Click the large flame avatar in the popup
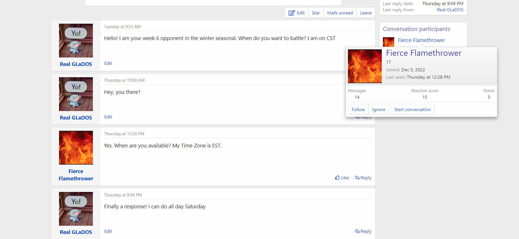Screen dimensions: 519x239 (x=365, y=66)
